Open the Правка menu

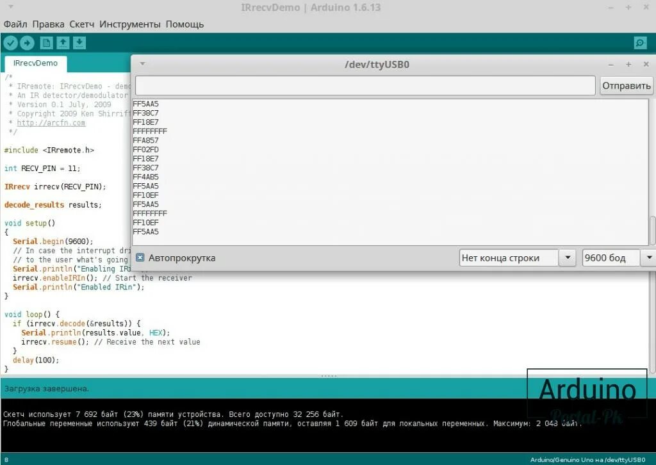pos(48,24)
